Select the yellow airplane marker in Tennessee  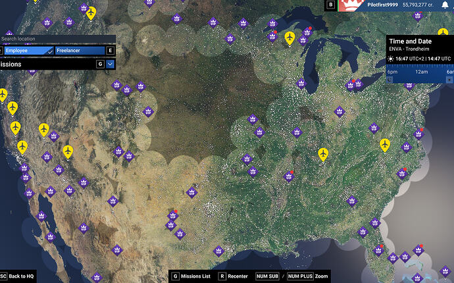[x=323, y=154]
